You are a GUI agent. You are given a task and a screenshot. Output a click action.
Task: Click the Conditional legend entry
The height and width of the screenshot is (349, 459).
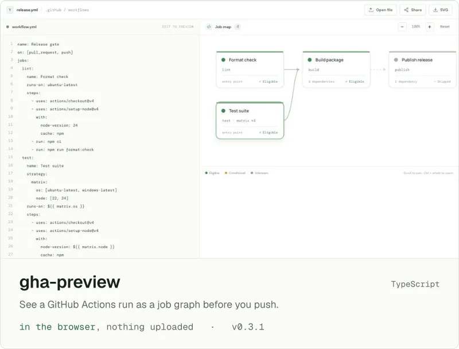[235, 173]
